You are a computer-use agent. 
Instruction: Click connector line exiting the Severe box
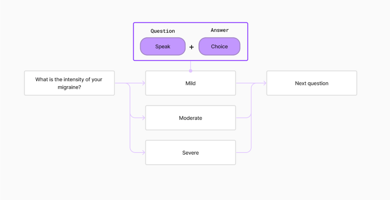coord(243,153)
